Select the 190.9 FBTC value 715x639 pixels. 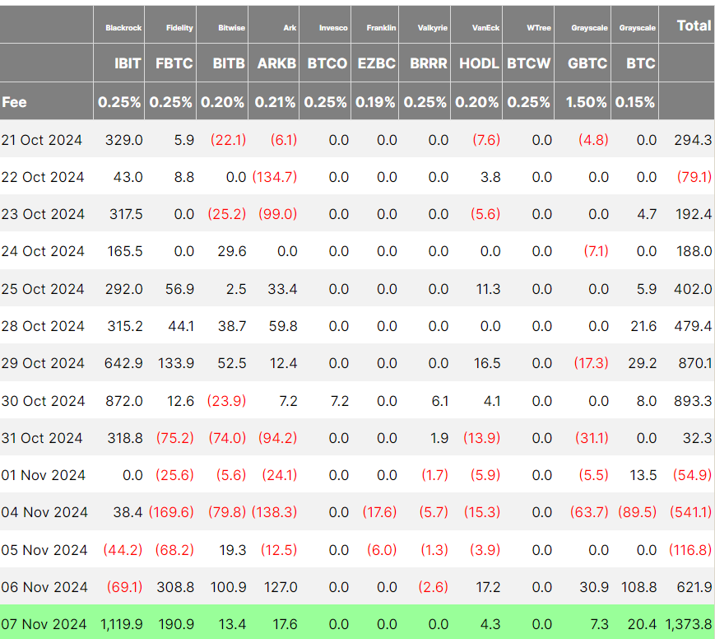(x=176, y=624)
